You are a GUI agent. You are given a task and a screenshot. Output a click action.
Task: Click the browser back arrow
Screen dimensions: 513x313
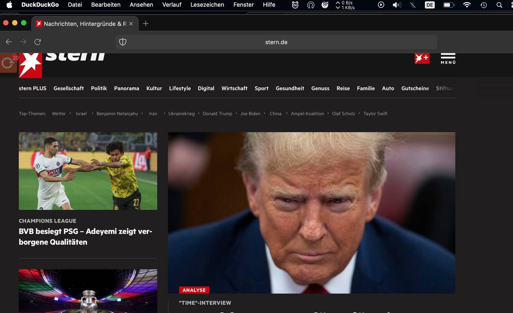(9, 42)
